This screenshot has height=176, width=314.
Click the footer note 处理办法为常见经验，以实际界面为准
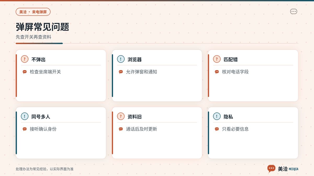[44, 169]
